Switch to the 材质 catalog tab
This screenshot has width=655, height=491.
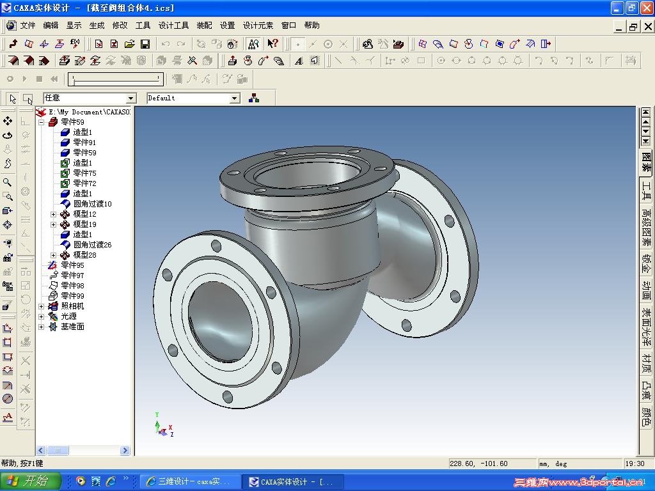pyautogui.click(x=646, y=364)
